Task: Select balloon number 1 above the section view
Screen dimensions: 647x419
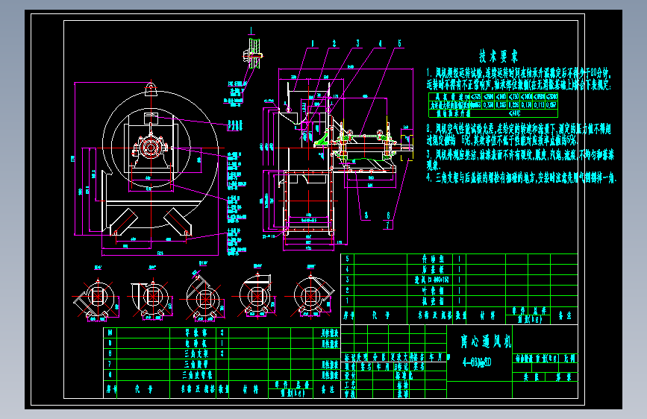Action: point(313,43)
